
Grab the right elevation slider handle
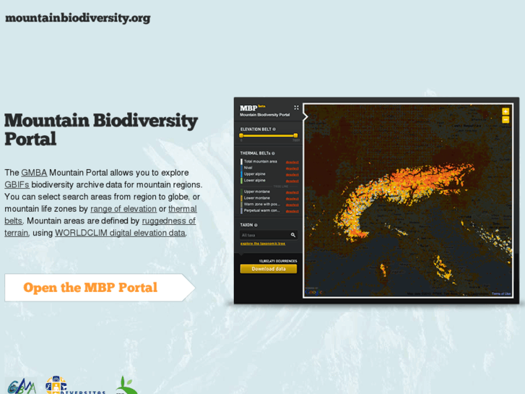[x=295, y=135]
